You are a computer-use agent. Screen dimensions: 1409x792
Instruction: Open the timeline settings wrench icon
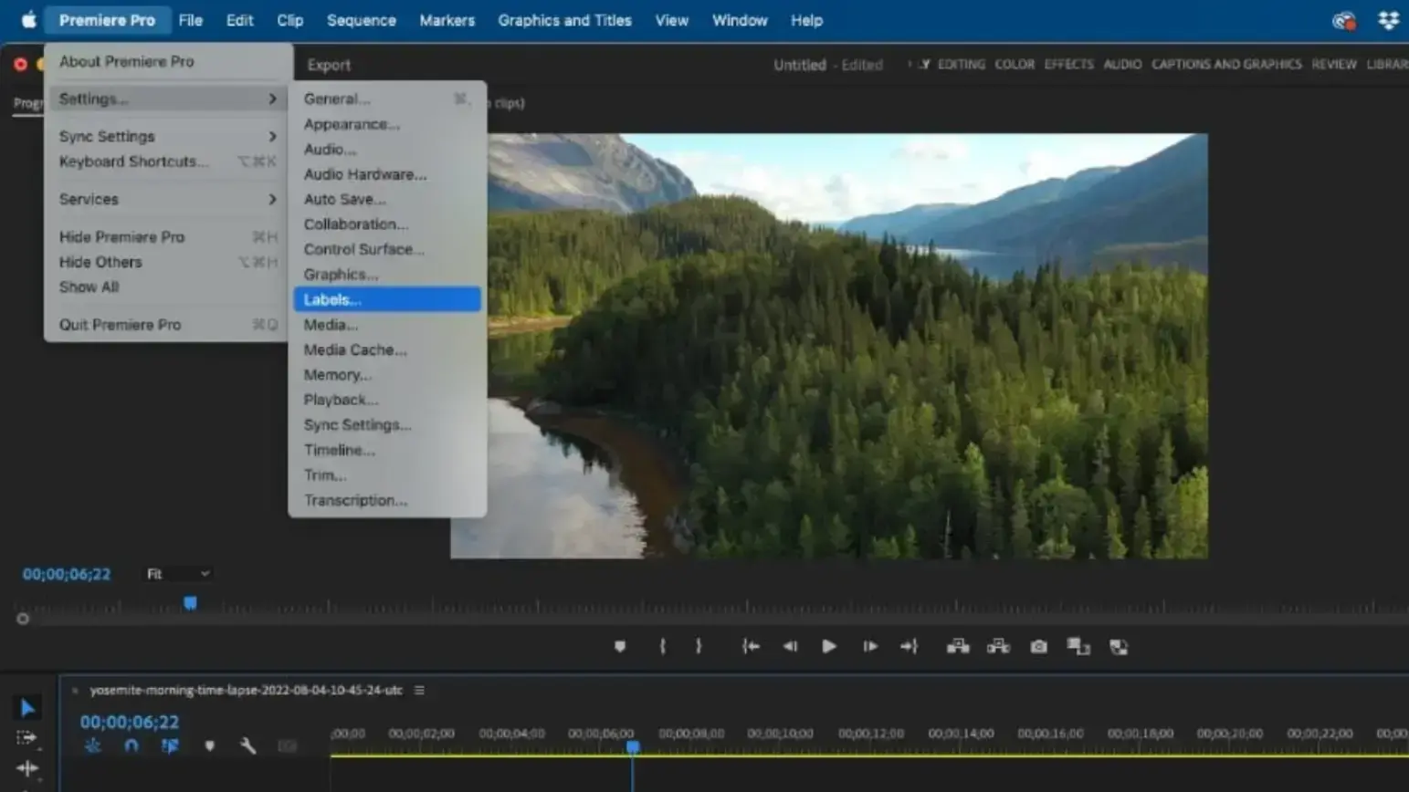tap(247, 745)
